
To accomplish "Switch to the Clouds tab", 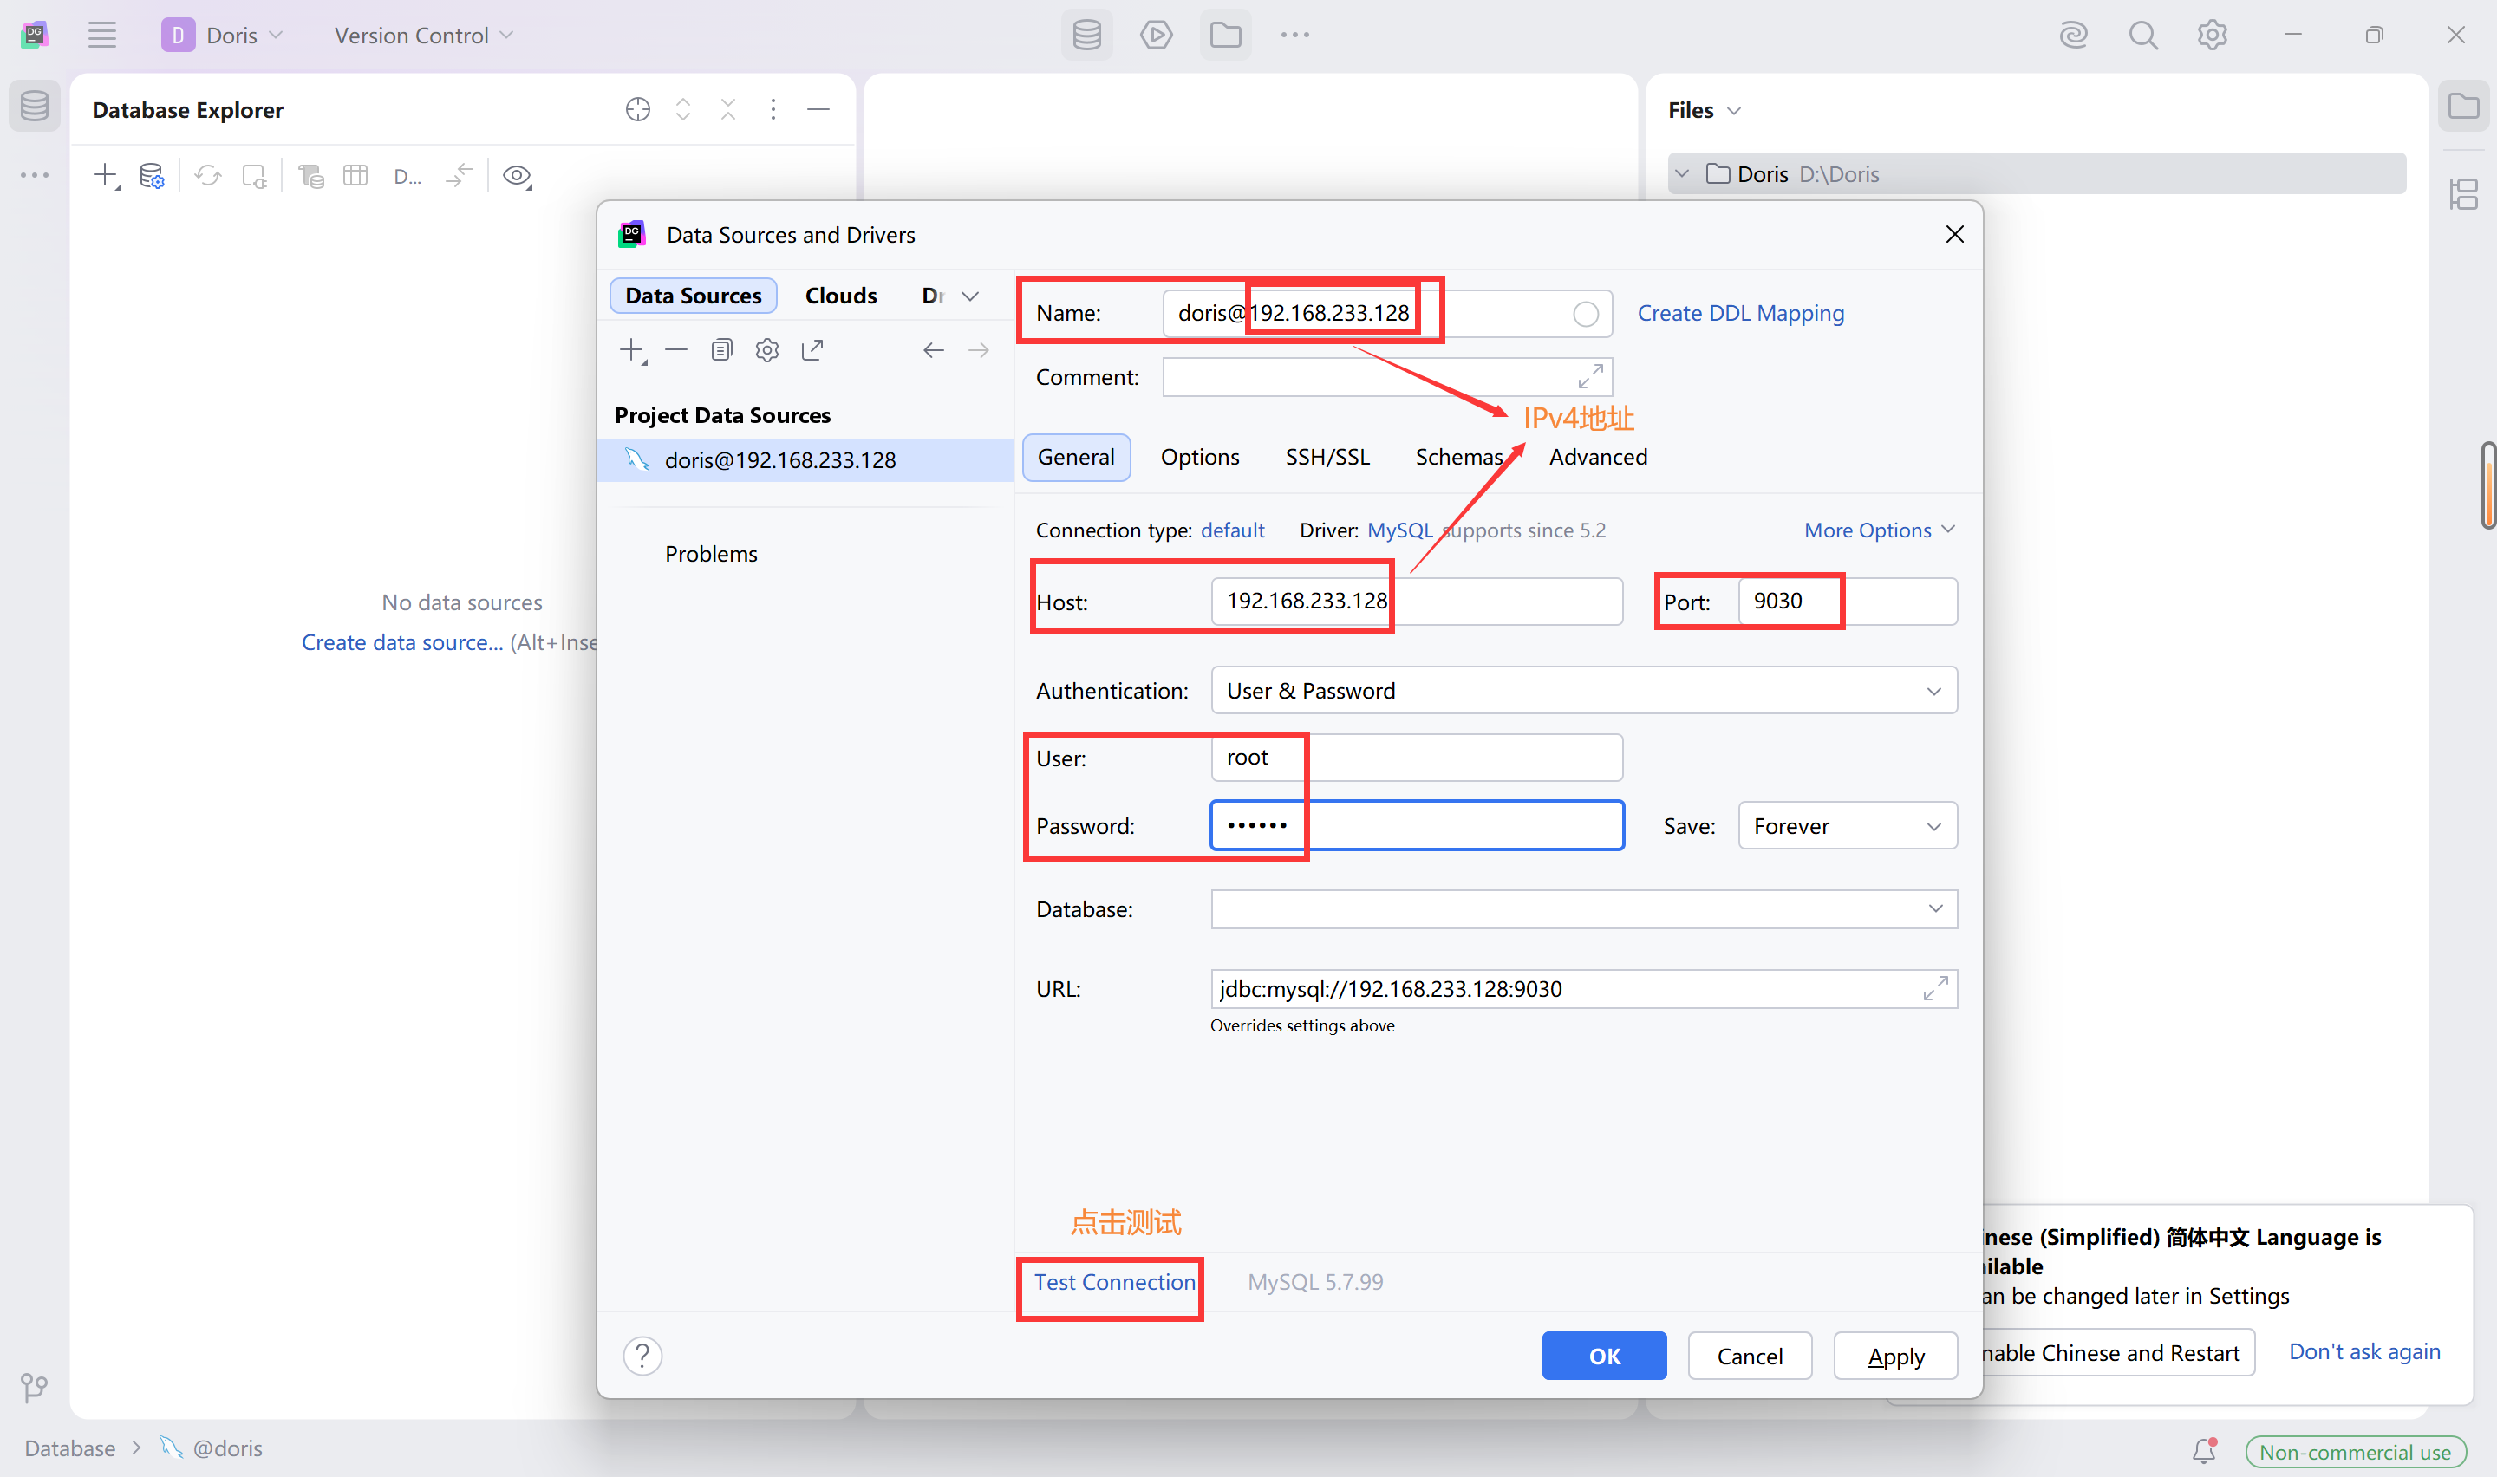I will 840,296.
